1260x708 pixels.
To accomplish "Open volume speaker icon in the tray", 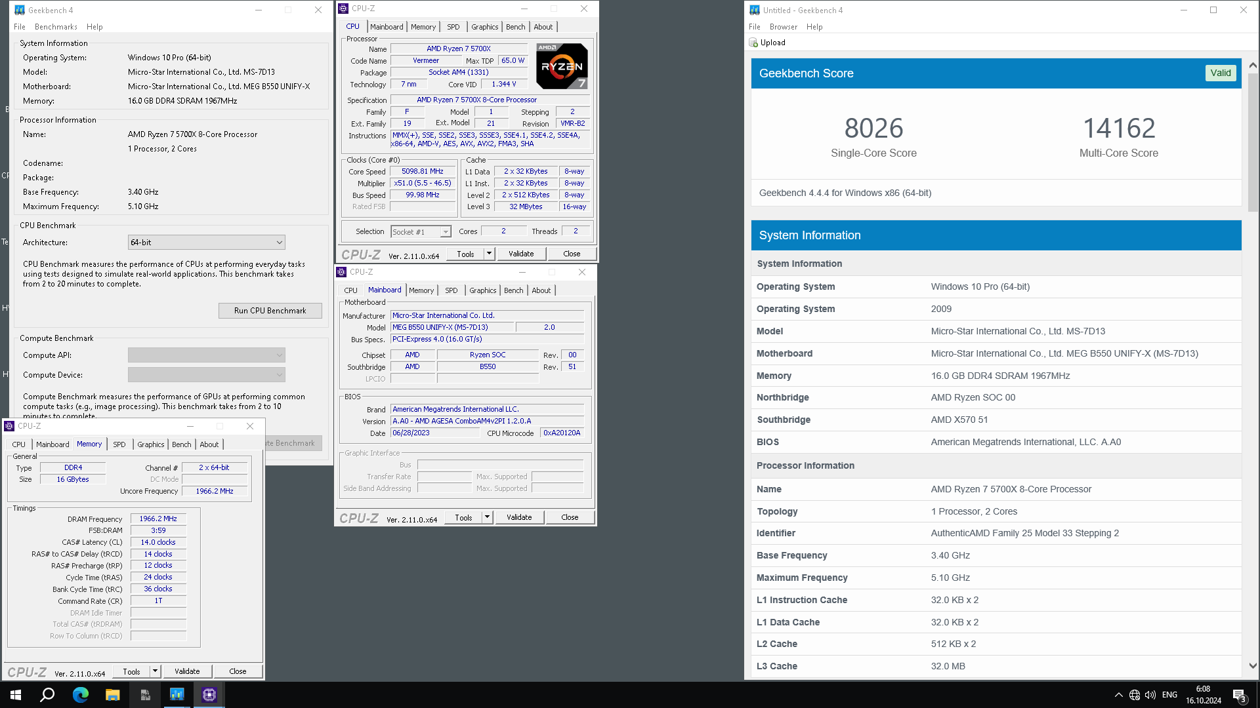I will (1150, 695).
